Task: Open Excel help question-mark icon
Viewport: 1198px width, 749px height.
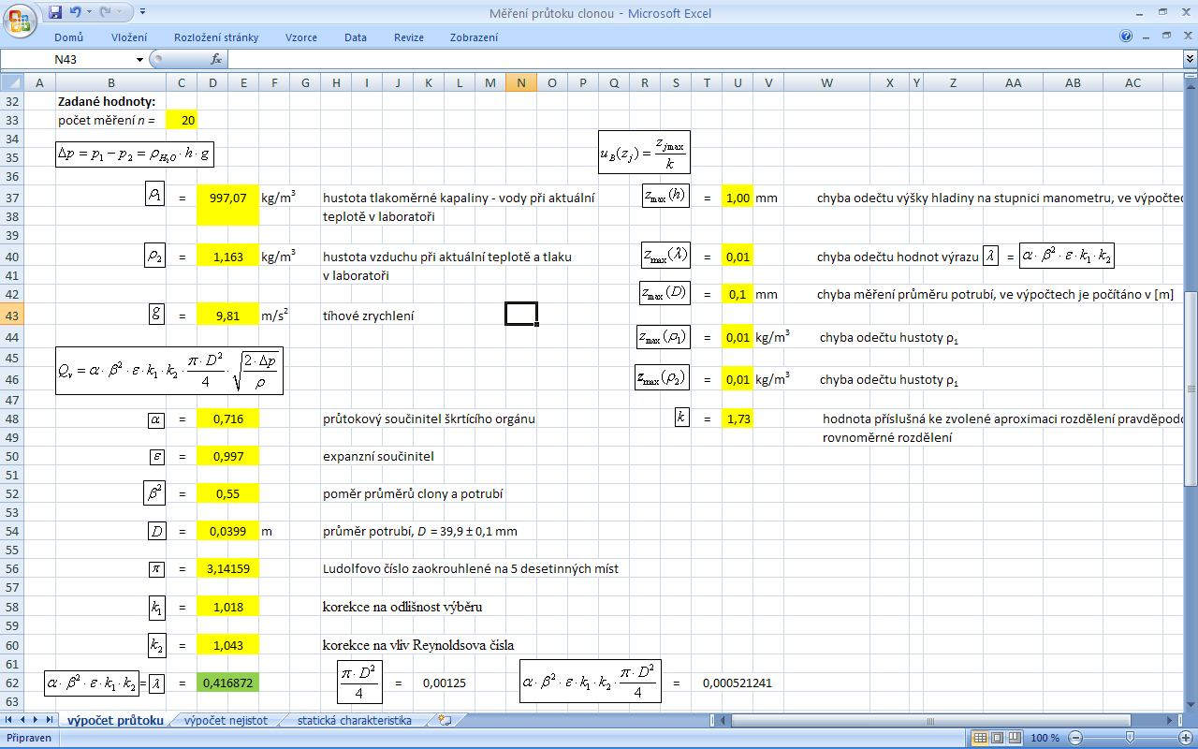Action: [1126, 37]
